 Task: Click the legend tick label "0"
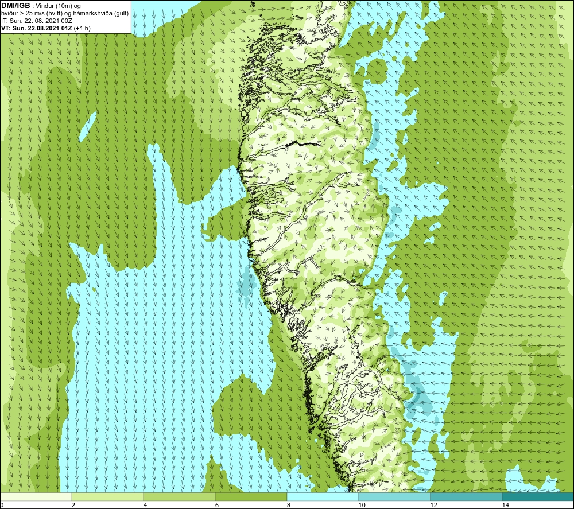coord(2,505)
